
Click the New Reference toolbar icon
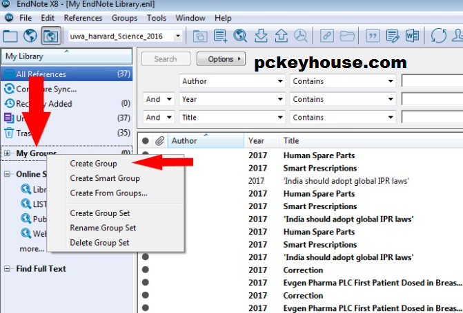(x=220, y=36)
